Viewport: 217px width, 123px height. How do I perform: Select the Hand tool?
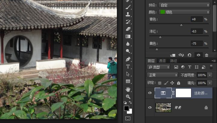tap(128, 89)
